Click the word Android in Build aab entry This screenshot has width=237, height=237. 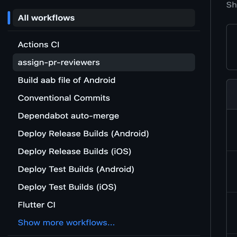pyautogui.click(x=99, y=80)
